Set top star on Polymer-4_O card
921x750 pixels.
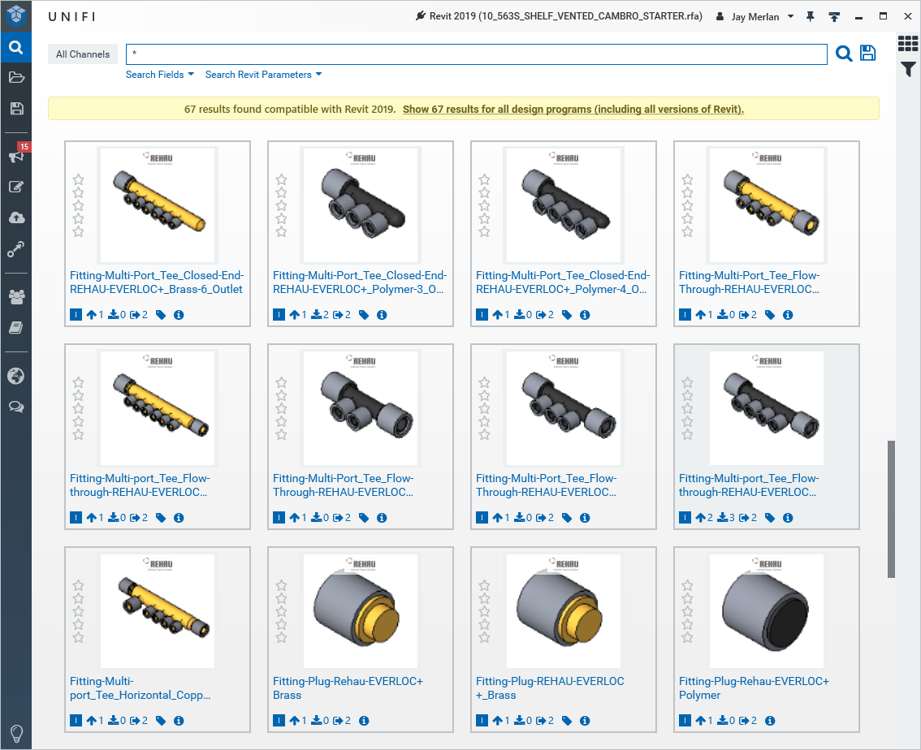point(484,179)
